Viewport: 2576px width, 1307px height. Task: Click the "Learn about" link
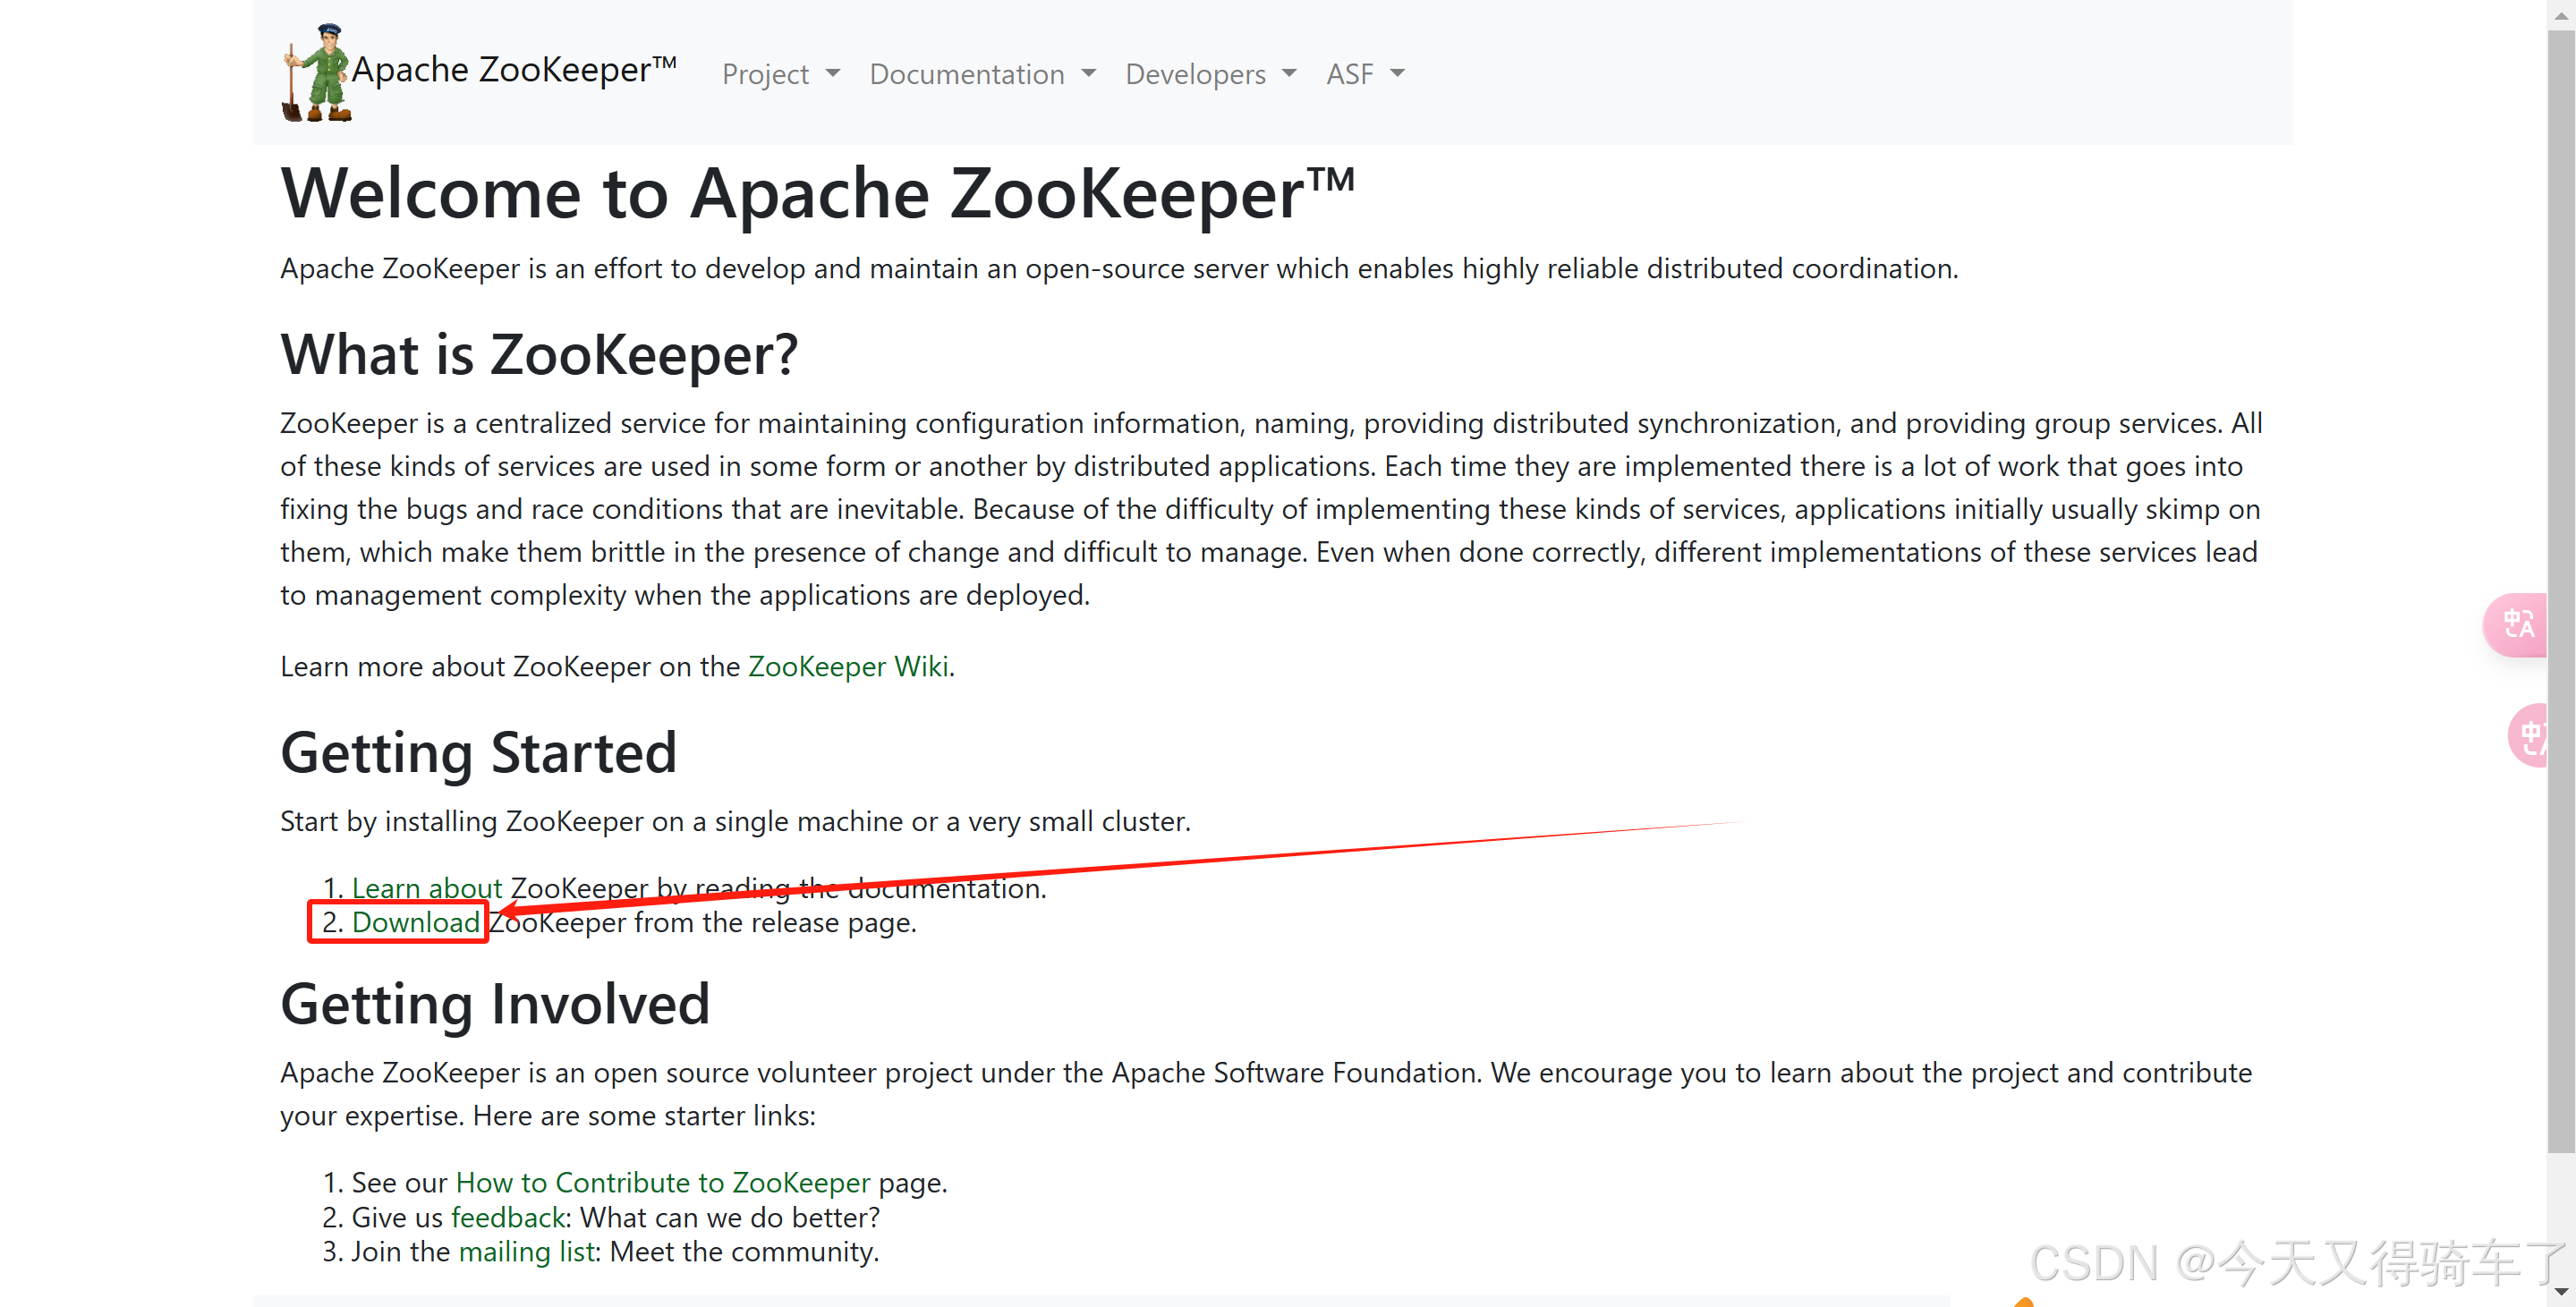point(426,888)
